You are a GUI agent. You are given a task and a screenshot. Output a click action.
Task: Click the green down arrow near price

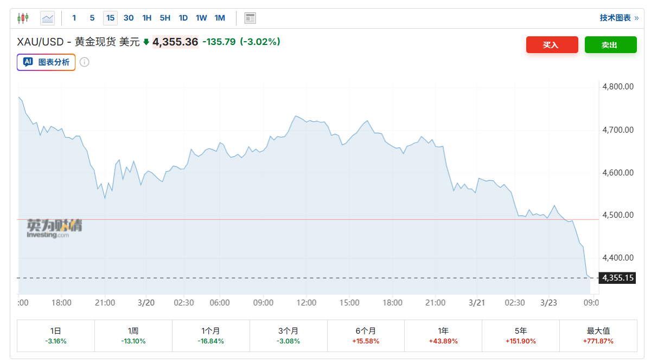click(x=146, y=42)
